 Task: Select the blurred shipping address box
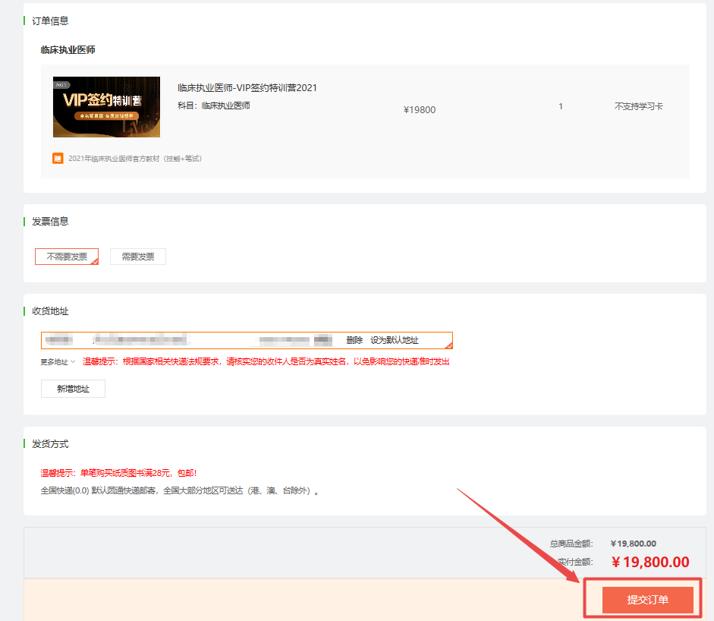tap(190, 340)
